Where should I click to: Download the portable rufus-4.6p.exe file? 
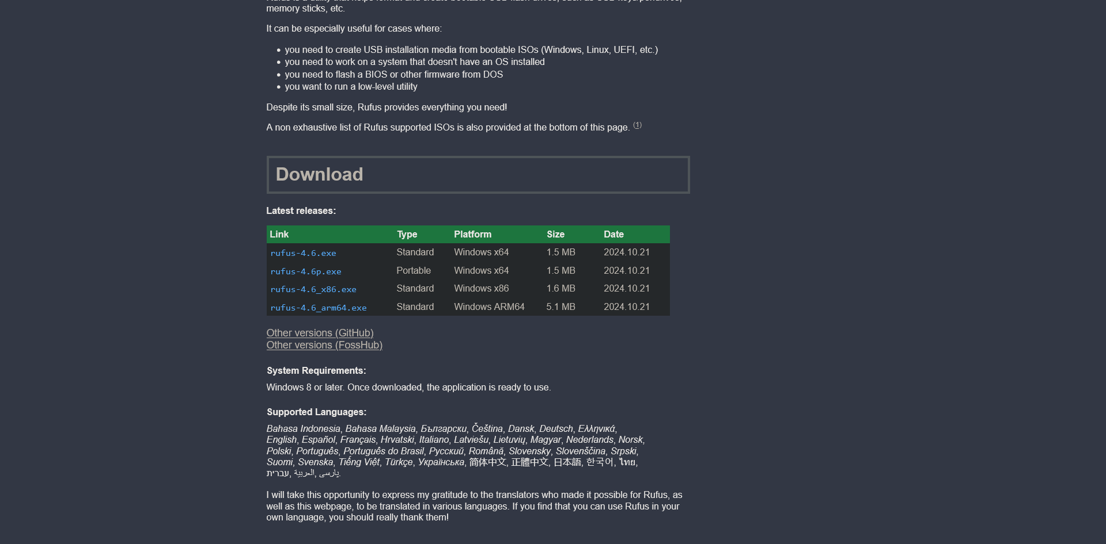(x=306, y=271)
